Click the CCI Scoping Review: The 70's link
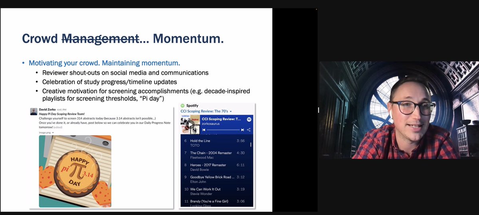479x215 pixels. [x=204, y=111]
